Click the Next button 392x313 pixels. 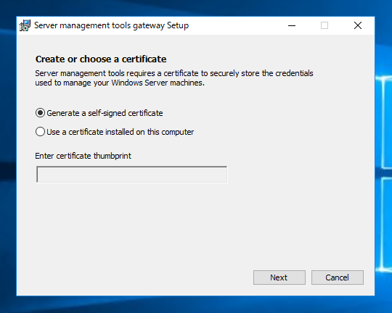pos(279,277)
